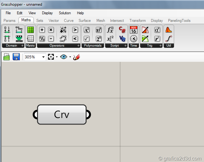
Task: Select the Larger Than comparison icon
Action: pyautogui.click(x=75, y=30)
